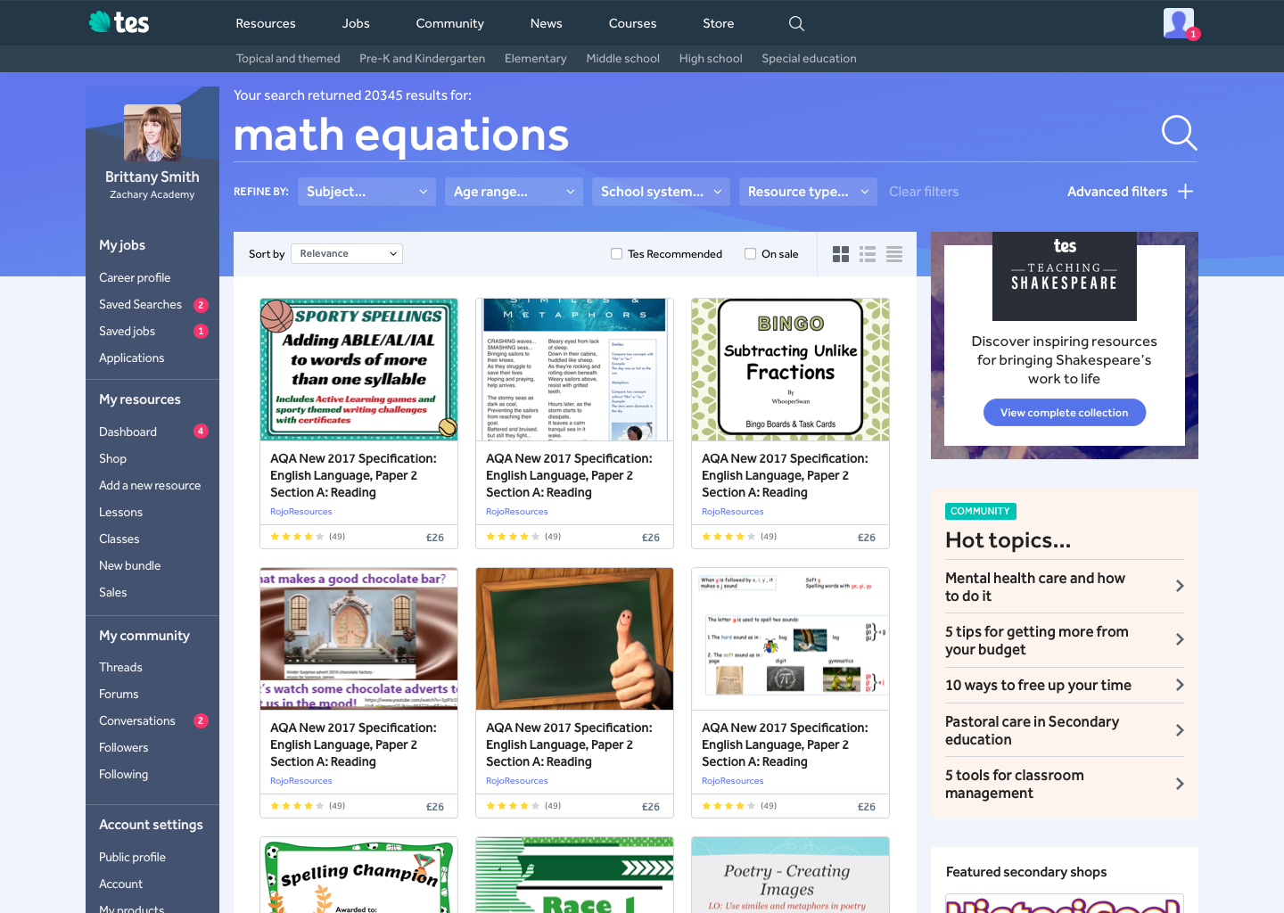Open the user avatar notification icon
Image resolution: width=1284 pixels, height=913 pixels.
point(1179,23)
